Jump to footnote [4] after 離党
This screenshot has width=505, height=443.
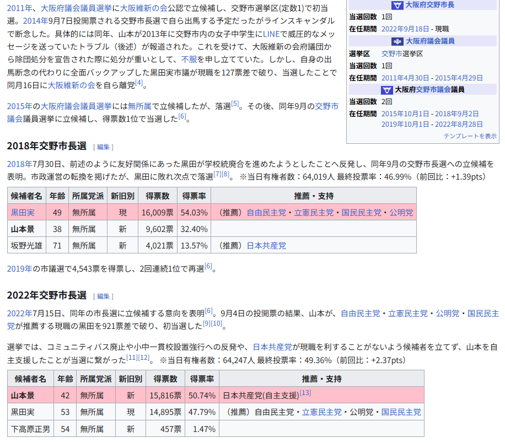click(x=139, y=83)
